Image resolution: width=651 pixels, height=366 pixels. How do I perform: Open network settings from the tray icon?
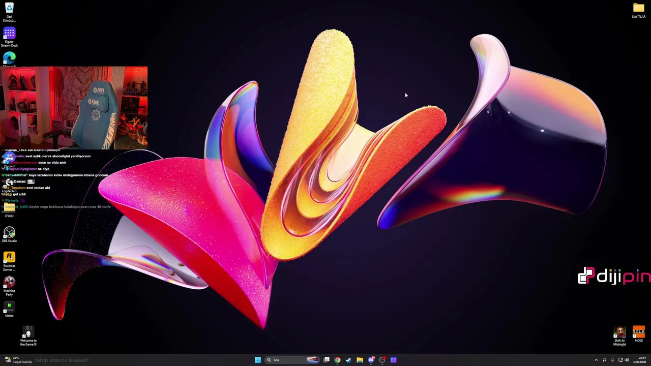click(x=620, y=360)
